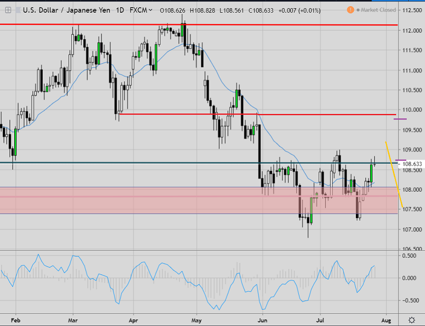Screen dimensions: 425x326
Task: Click the 110.000 price axis label
Action: click(412, 110)
